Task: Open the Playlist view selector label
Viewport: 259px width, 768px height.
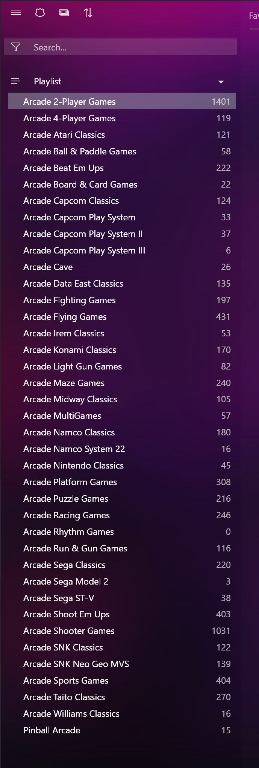Action: pos(47,81)
